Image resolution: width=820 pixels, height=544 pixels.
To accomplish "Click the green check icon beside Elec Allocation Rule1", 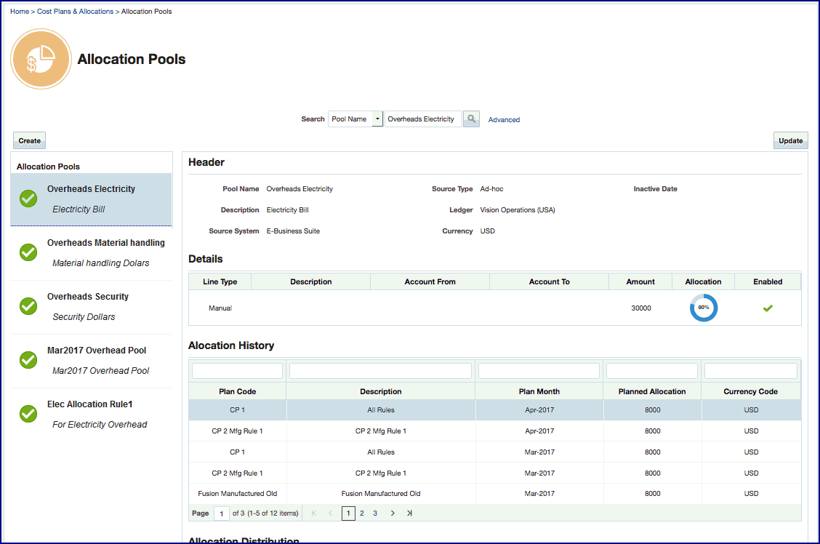I will 28,414.
